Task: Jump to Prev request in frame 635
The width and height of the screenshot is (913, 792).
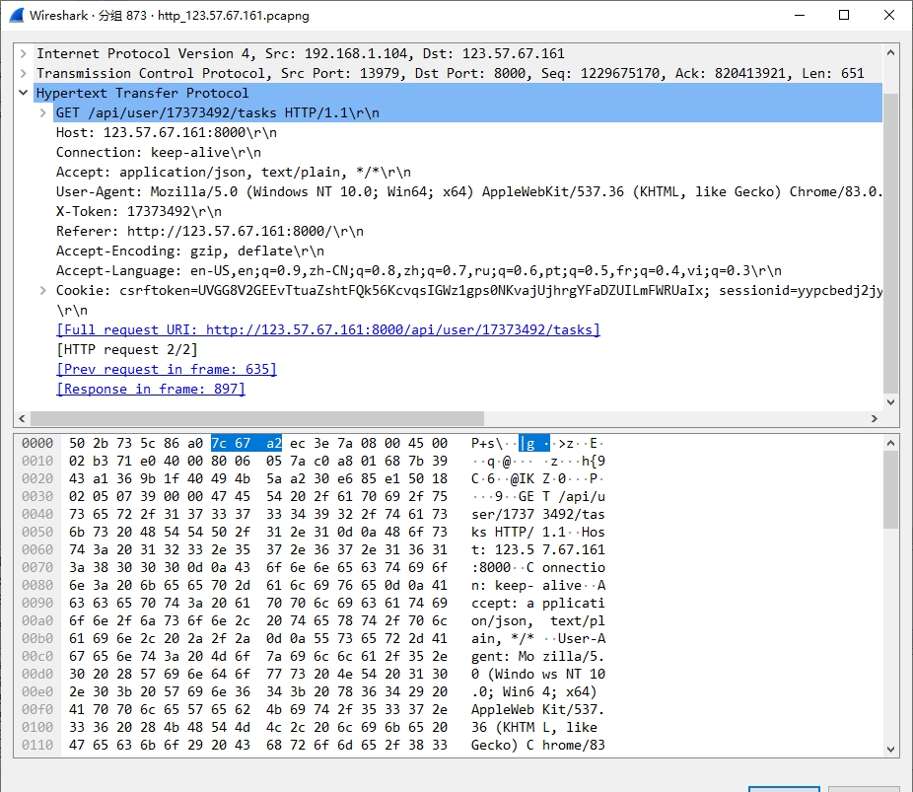Action: click(x=166, y=370)
